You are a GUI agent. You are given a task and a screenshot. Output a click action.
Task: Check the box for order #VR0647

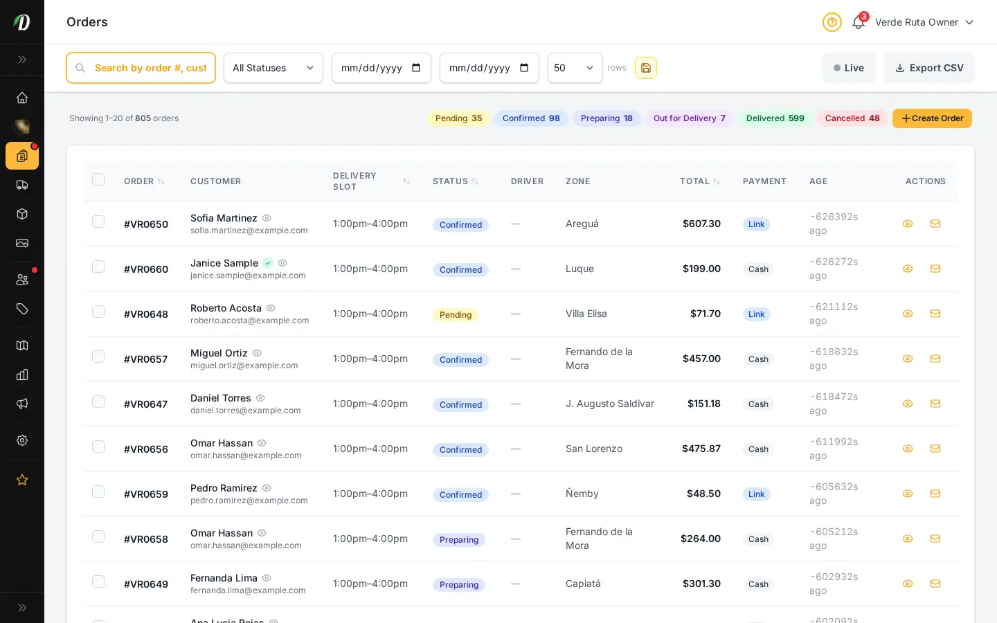point(98,401)
